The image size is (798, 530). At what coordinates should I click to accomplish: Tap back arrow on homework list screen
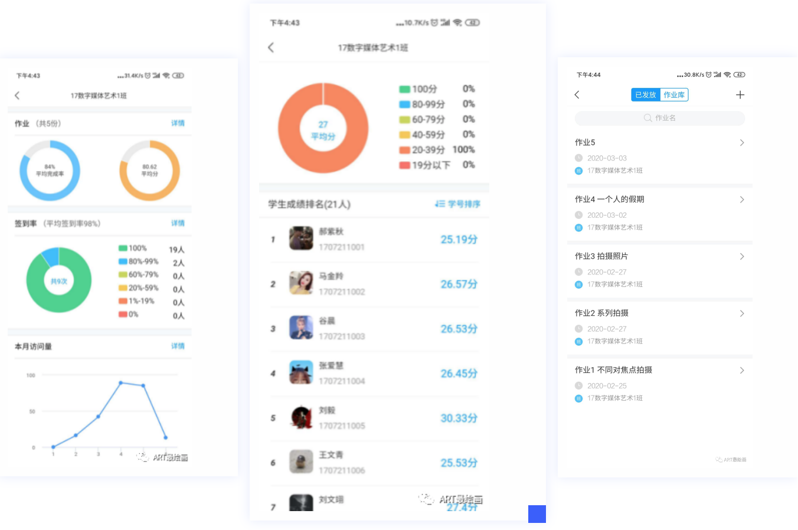point(577,95)
